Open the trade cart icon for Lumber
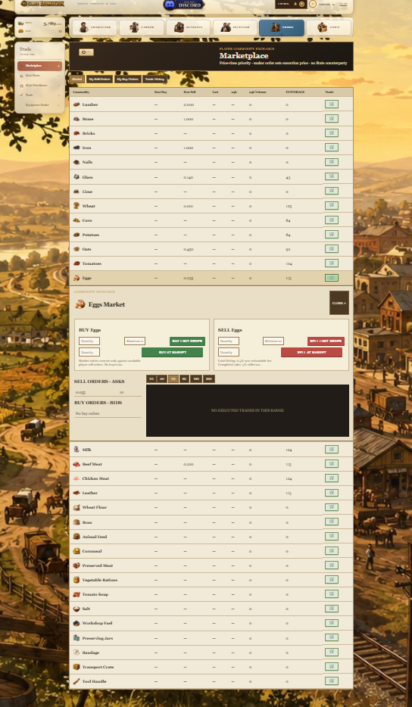412x707 pixels. coord(331,104)
